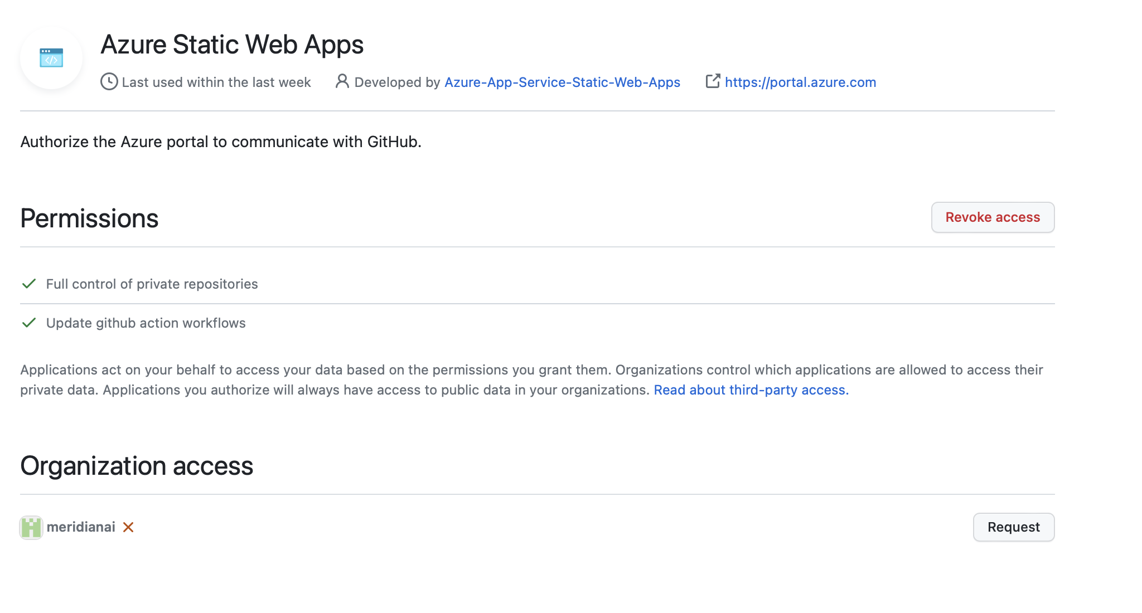Click the external link icon before portal.azure.com

click(x=713, y=81)
